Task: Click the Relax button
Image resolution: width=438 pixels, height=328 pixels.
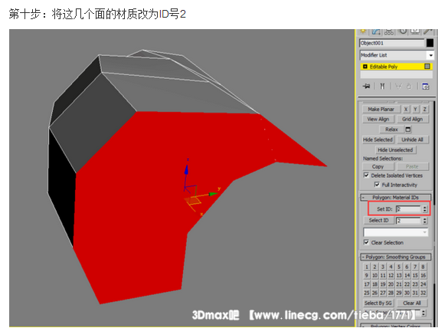Action: 391,130
